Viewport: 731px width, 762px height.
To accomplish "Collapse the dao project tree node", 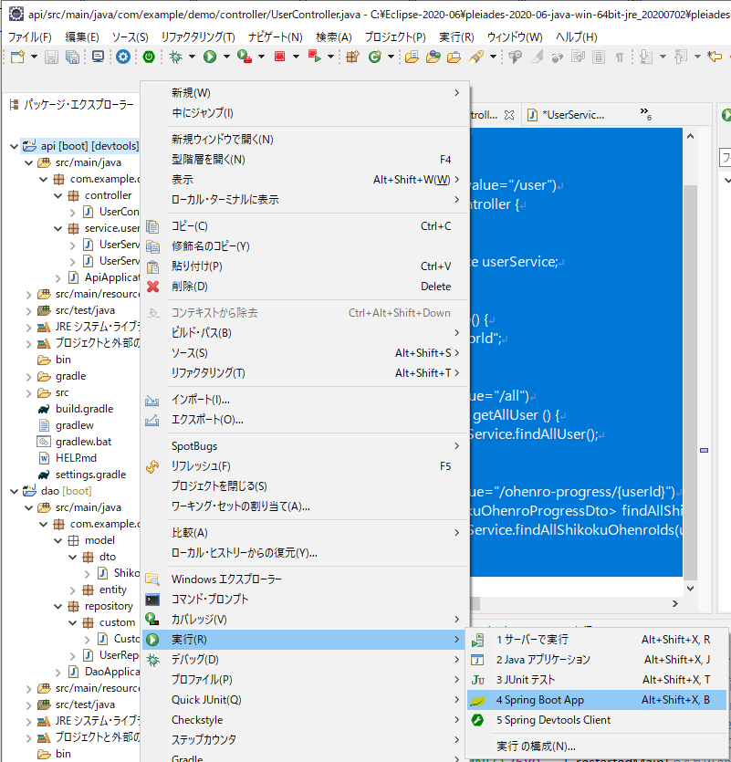I will pos(14,491).
